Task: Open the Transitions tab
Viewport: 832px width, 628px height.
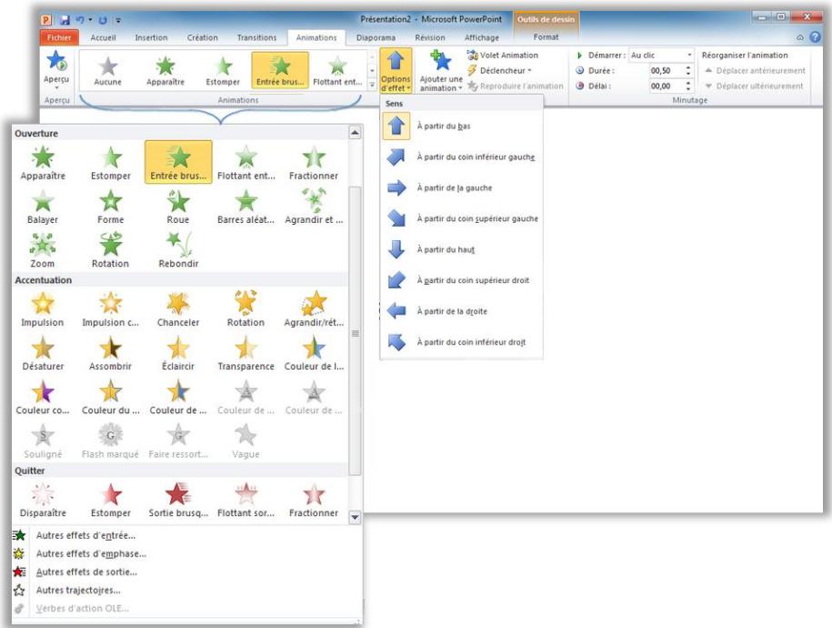Action: pos(256,37)
